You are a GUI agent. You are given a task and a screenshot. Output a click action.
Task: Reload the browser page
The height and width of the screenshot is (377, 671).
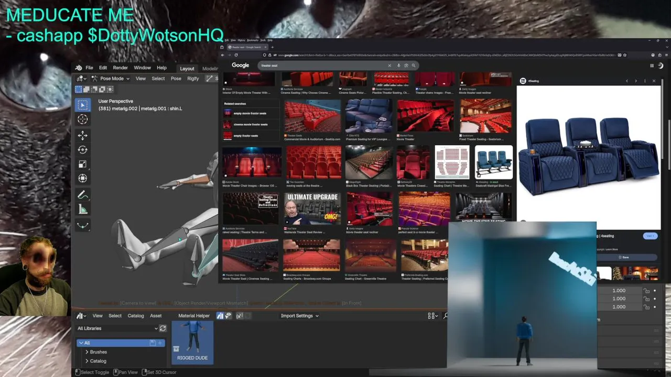tap(236, 55)
